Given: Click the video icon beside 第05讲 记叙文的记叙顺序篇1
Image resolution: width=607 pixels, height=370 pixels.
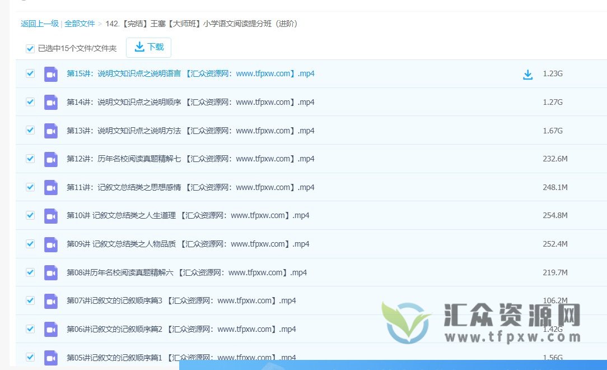Looking at the screenshot, I should click(x=50, y=357).
